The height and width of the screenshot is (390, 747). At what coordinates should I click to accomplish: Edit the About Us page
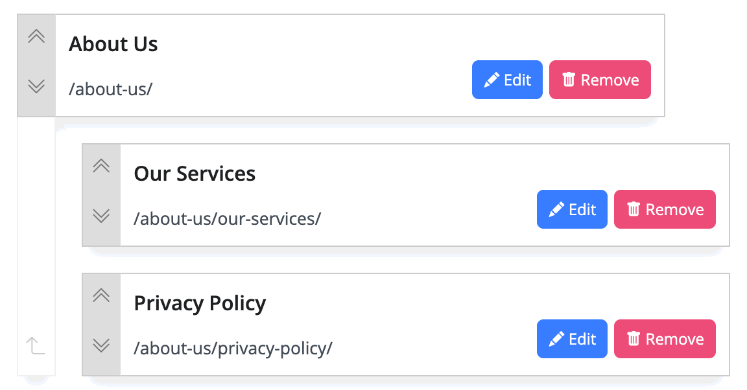click(x=507, y=80)
